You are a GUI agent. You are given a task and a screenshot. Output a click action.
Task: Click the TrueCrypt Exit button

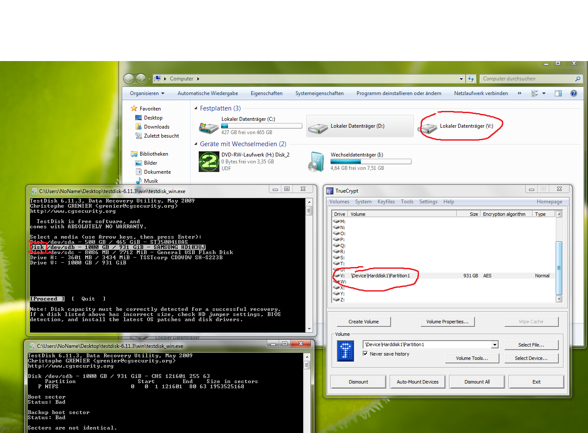point(536,382)
